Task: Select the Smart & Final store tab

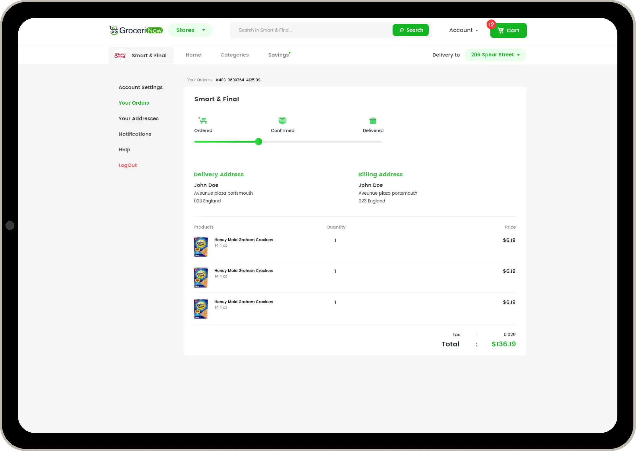Action: (x=141, y=55)
